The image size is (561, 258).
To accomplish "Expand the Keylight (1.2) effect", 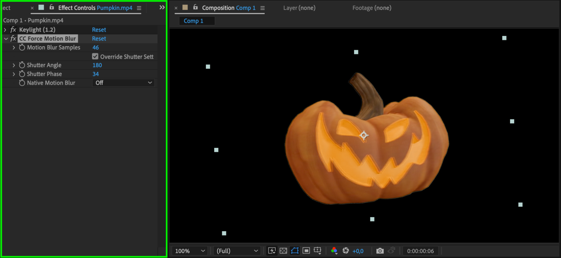I will pos(5,30).
